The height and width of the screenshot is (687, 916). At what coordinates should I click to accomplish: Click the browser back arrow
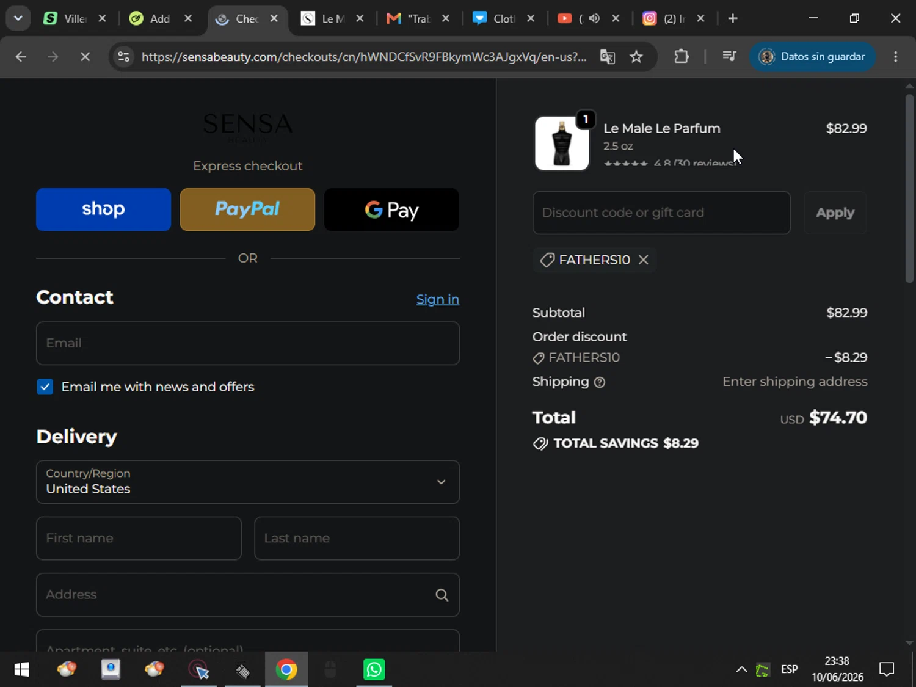click(21, 57)
